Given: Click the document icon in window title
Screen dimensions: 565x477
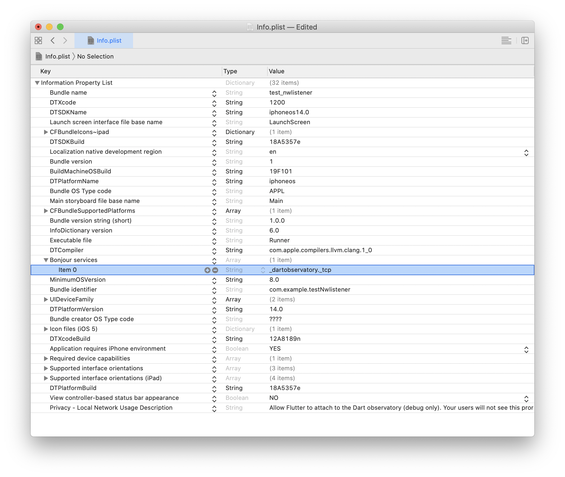Looking at the screenshot, I should [250, 27].
